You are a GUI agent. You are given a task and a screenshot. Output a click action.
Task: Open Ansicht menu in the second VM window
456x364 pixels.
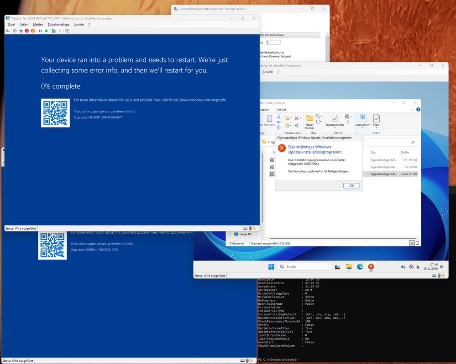[x=267, y=72]
